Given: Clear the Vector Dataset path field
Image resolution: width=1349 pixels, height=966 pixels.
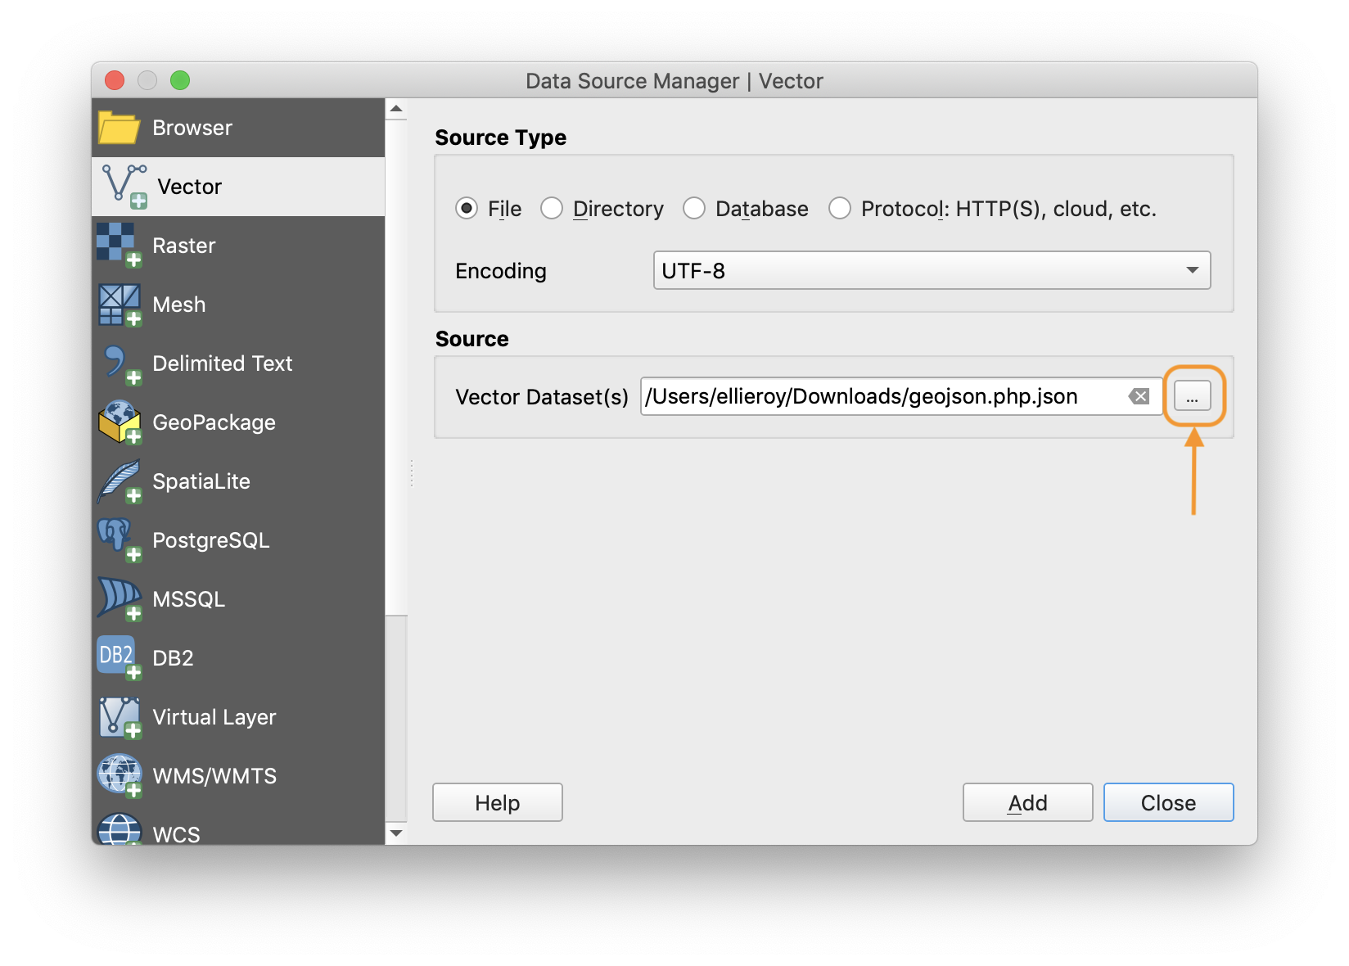Looking at the screenshot, I should [1138, 397].
